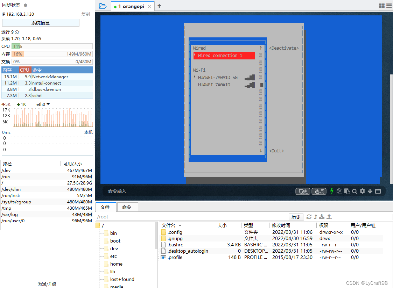Select the 文件 tab
The image size is (393, 289).
106,207
